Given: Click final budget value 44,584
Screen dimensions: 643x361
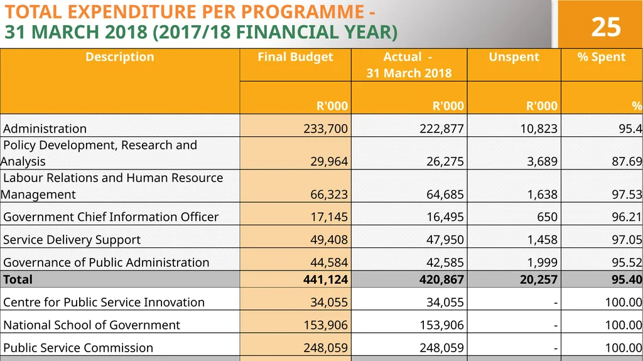Looking at the screenshot, I should [x=329, y=262].
